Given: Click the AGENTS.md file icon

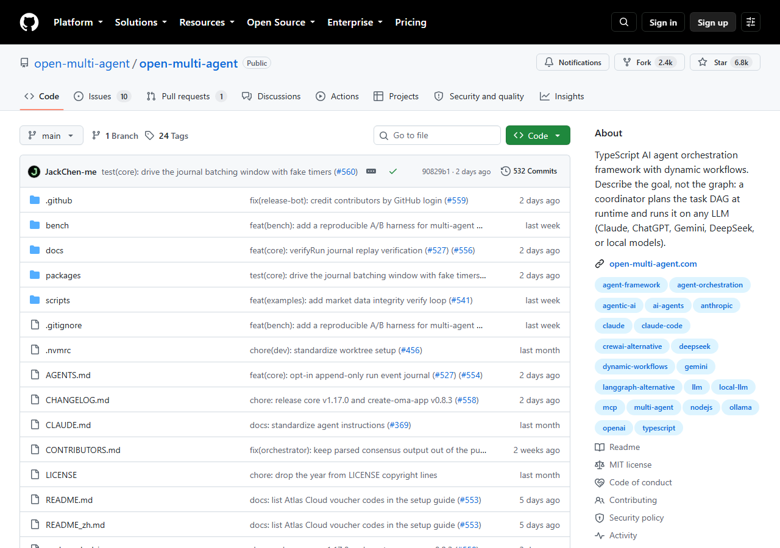Looking at the screenshot, I should pos(35,375).
